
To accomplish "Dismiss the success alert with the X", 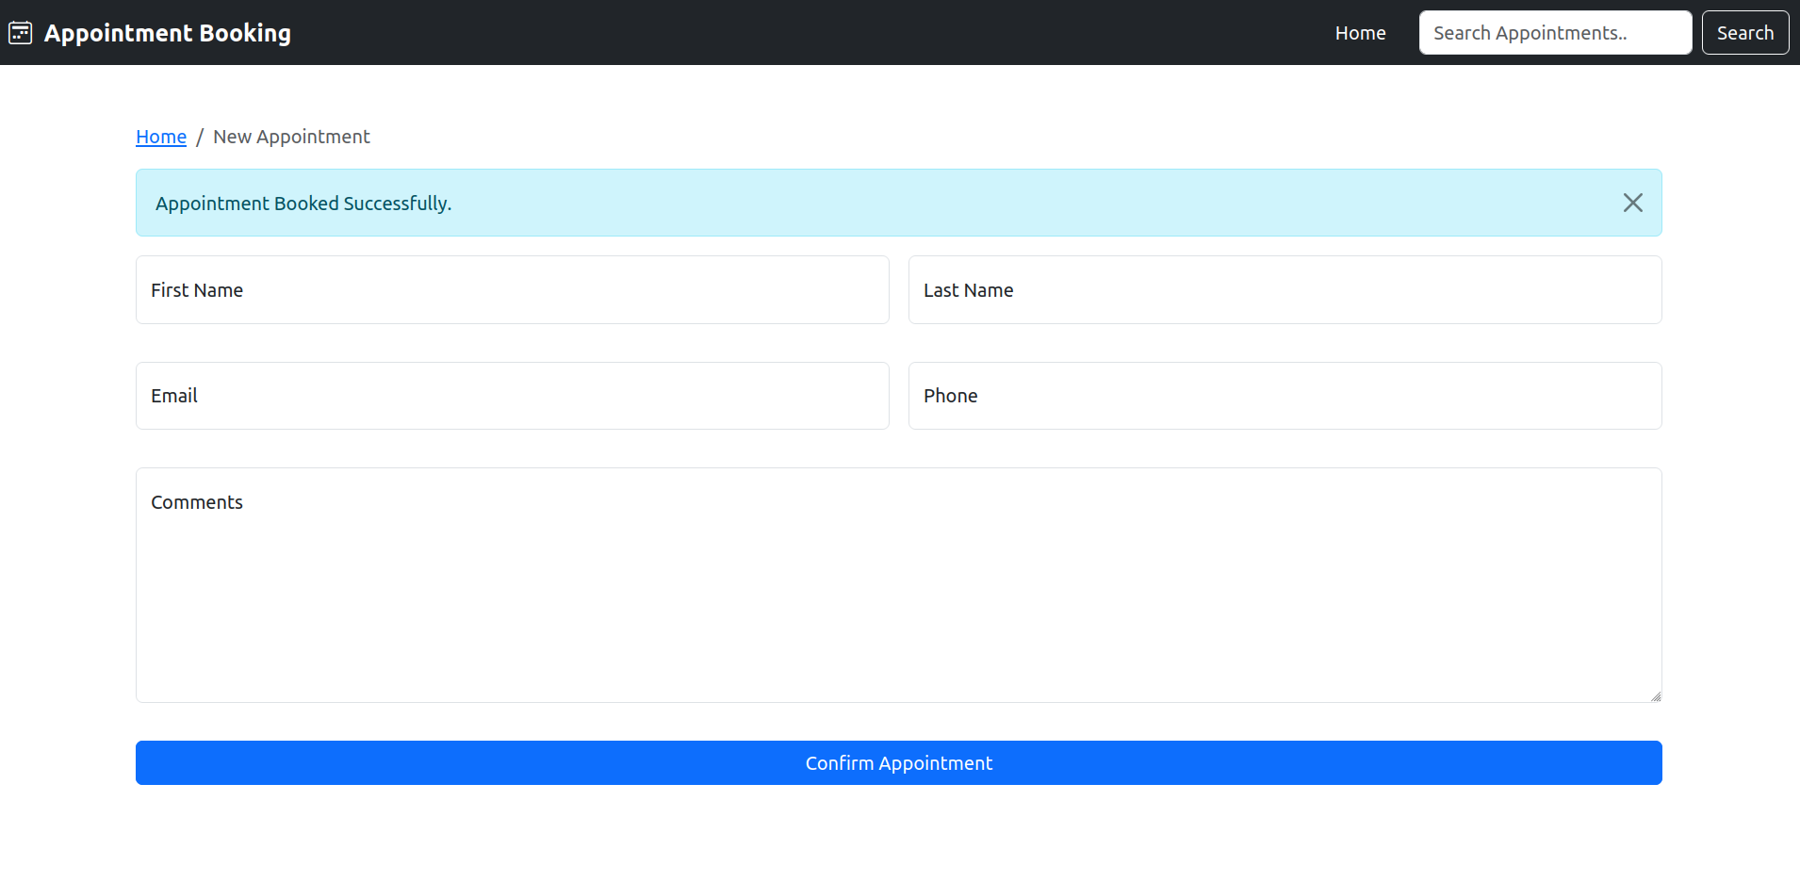I will coord(1631,202).
